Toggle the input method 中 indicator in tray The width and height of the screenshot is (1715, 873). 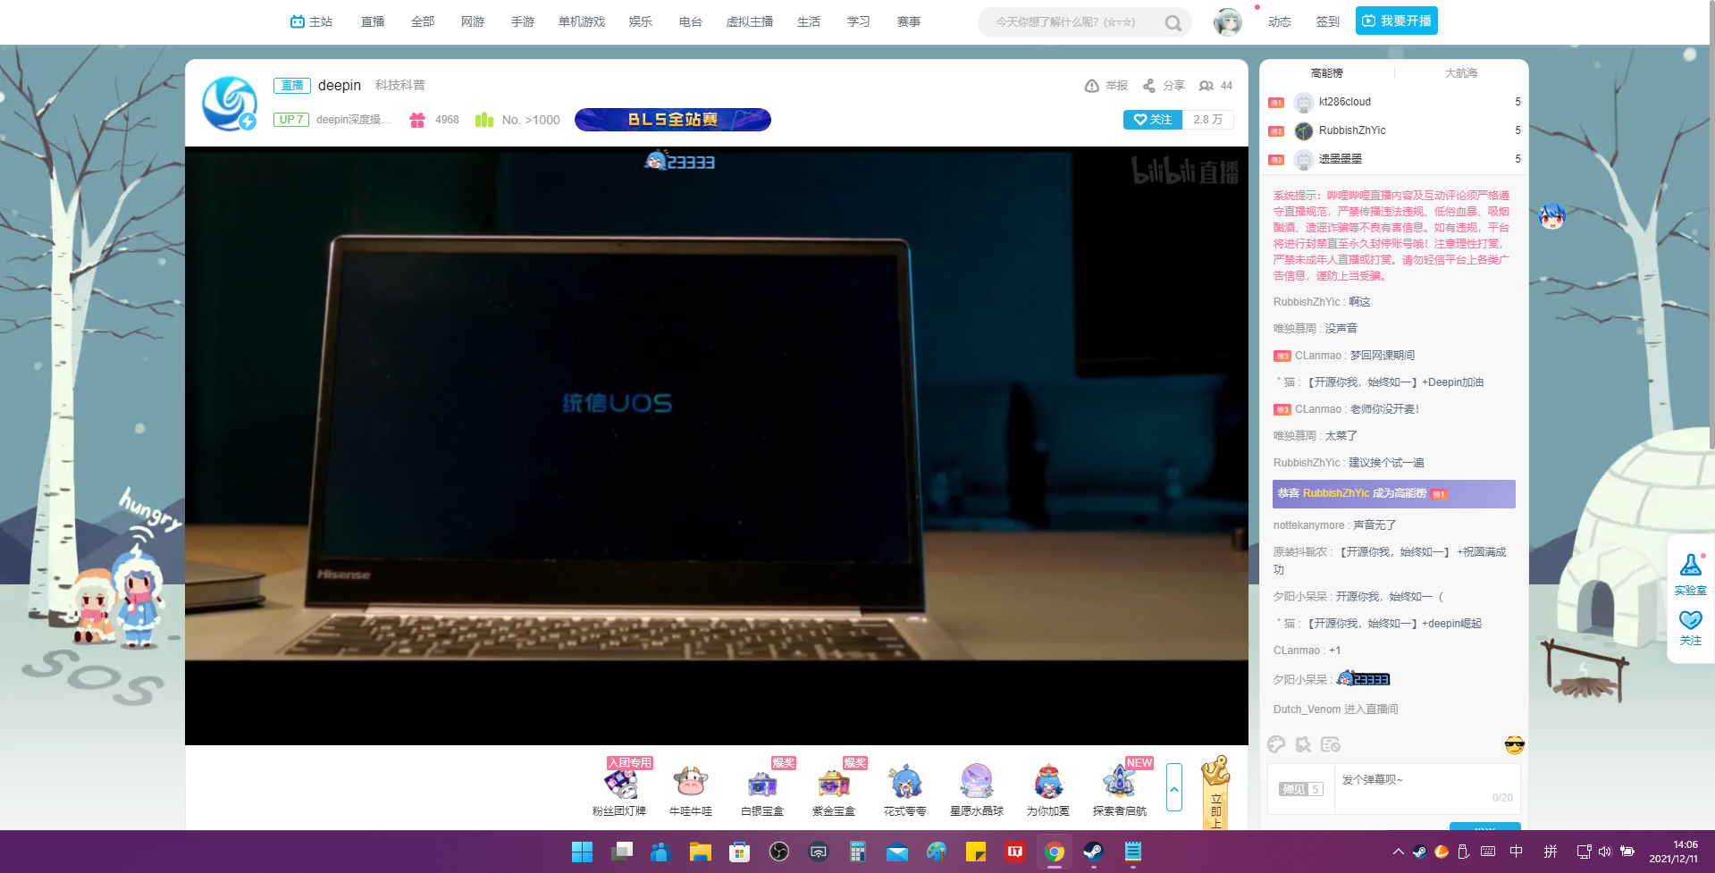(1517, 852)
